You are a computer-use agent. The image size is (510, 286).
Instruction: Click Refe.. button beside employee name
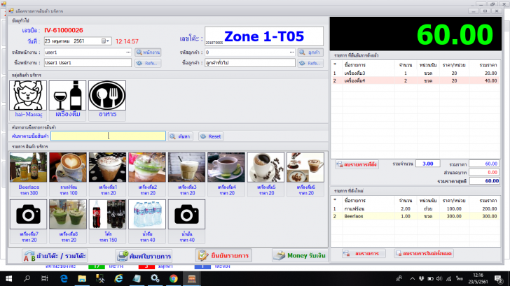pyautogui.click(x=148, y=63)
